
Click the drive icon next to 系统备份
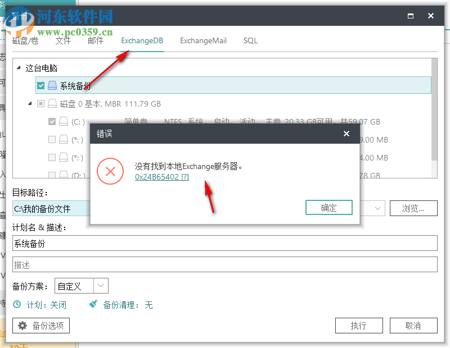pos(52,85)
